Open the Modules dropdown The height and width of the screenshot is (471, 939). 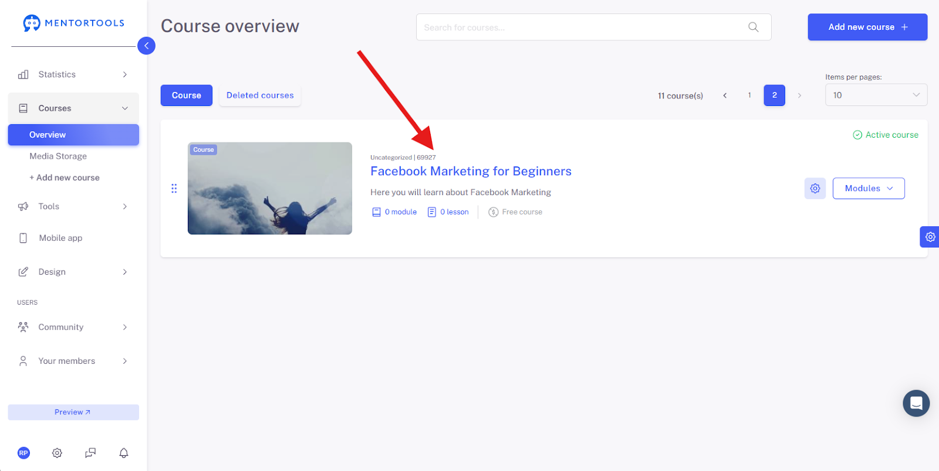(869, 188)
